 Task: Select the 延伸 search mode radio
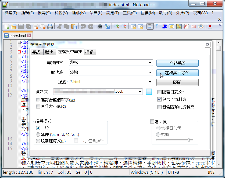coord(38,135)
